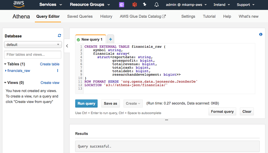Open the Services dropdown menu
This screenshot has width=268, height=153.
(x=51, y=5)
